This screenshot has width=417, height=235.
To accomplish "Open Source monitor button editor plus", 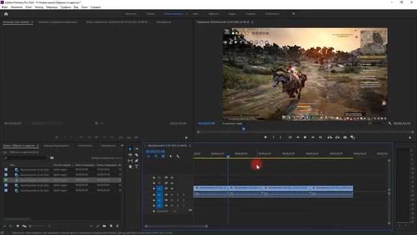I will point(186,138).
